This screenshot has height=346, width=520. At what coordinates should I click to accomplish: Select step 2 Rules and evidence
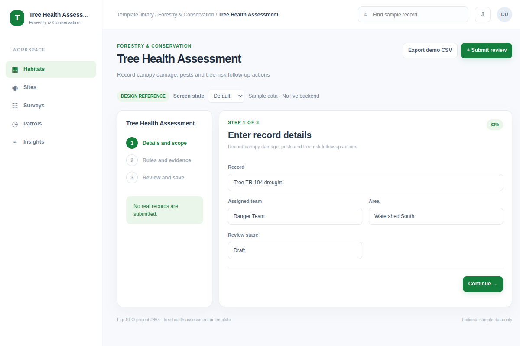[x=165, y=160]
